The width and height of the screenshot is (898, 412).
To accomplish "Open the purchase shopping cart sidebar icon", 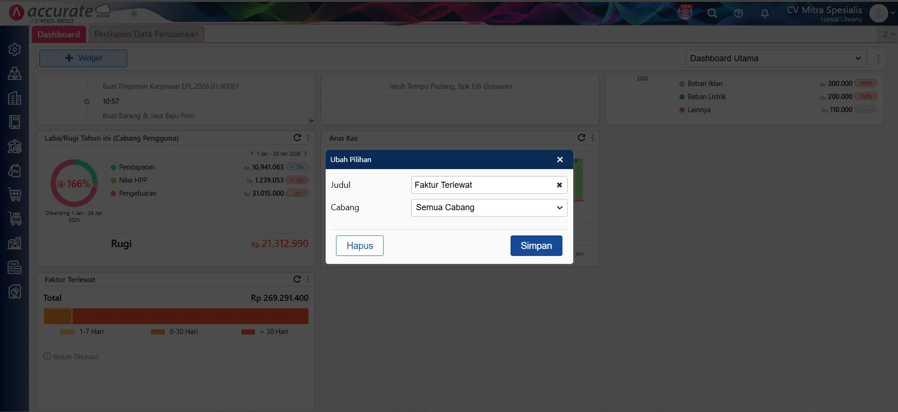I will (15, 195).
